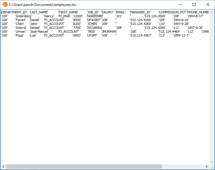Click the '1997-9-28' date in Chen's row

pyautogui.click(x=180, y=24)
